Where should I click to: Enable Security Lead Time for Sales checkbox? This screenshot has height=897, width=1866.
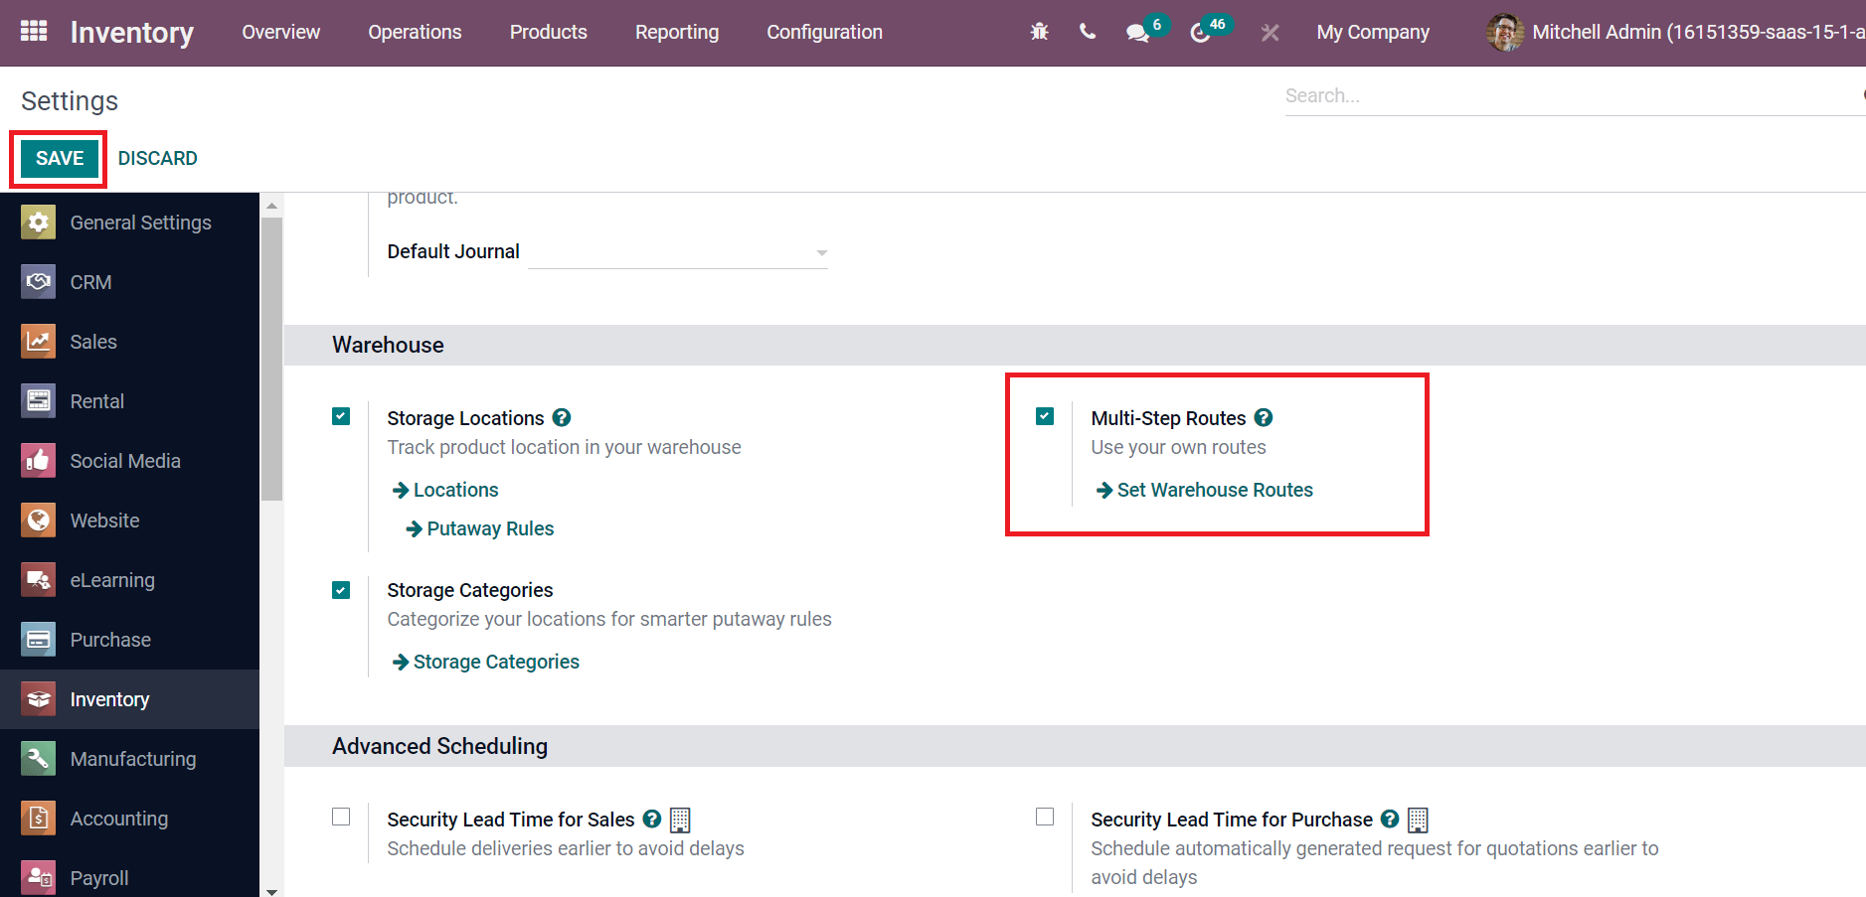341,817
